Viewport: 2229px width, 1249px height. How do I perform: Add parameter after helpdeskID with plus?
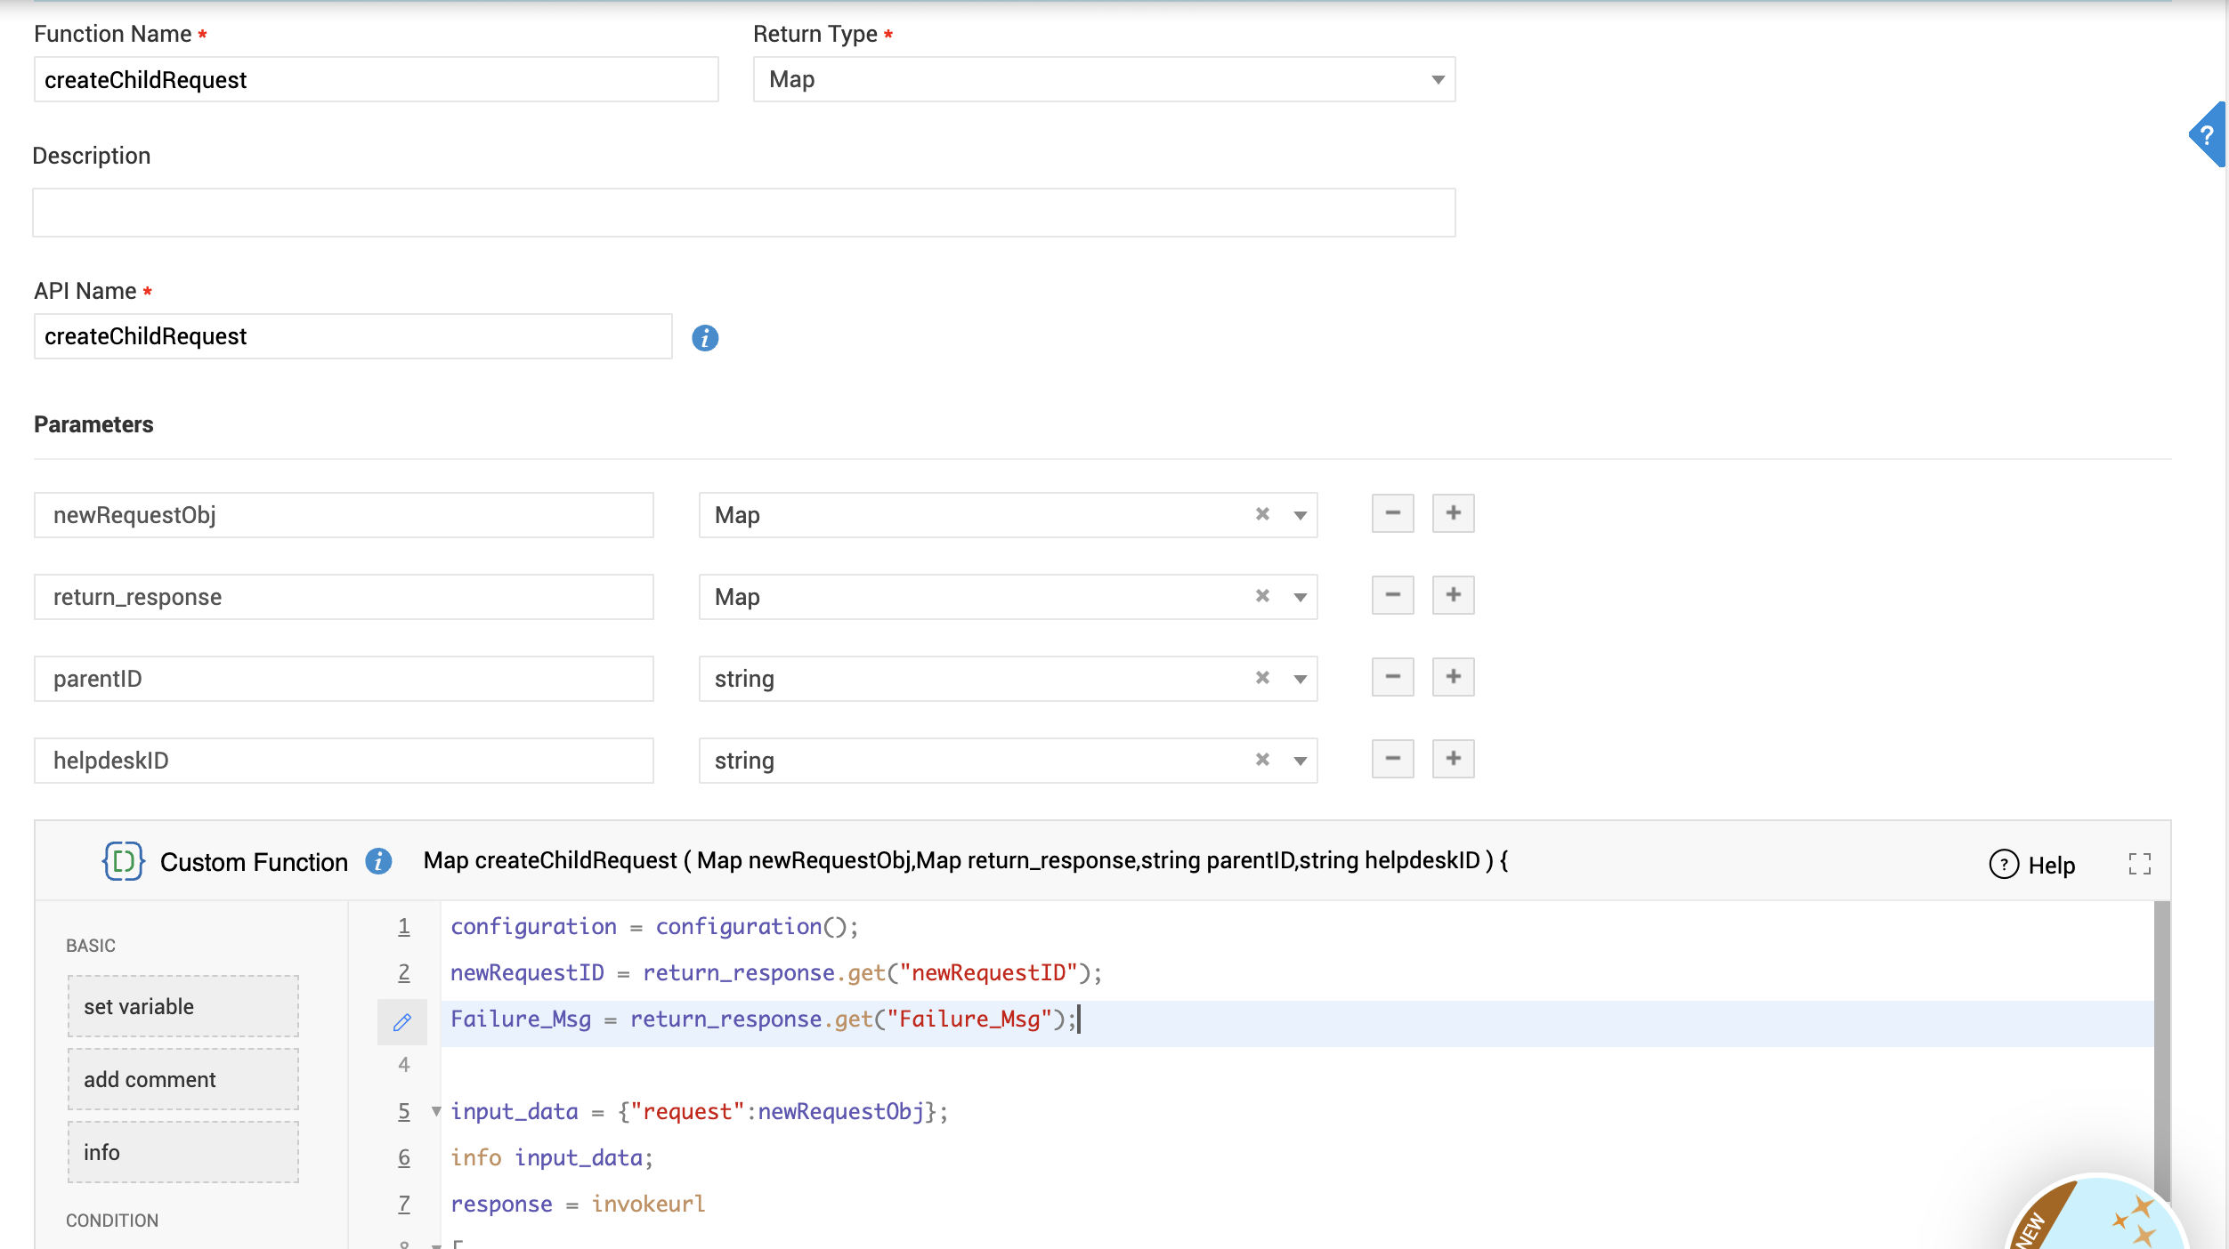click(1453, 759)
